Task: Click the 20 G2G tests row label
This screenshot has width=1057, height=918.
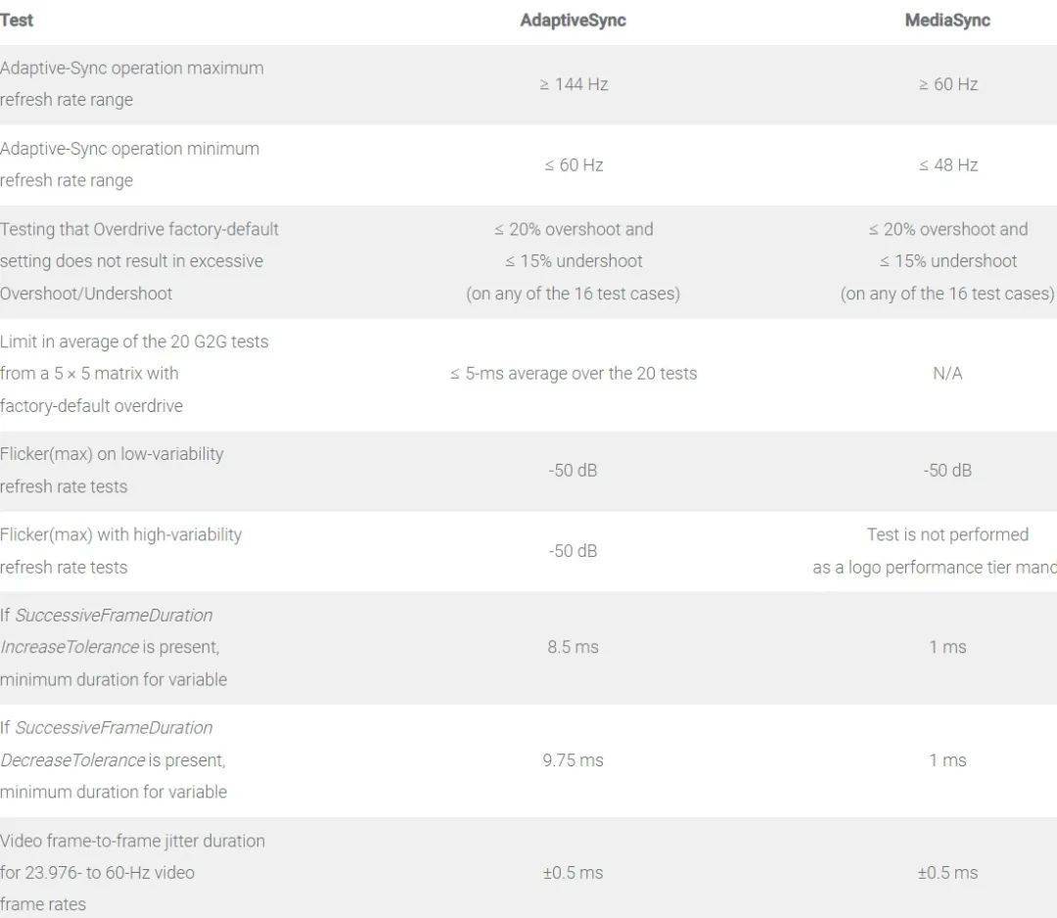Action: click(x=134, y=373)
